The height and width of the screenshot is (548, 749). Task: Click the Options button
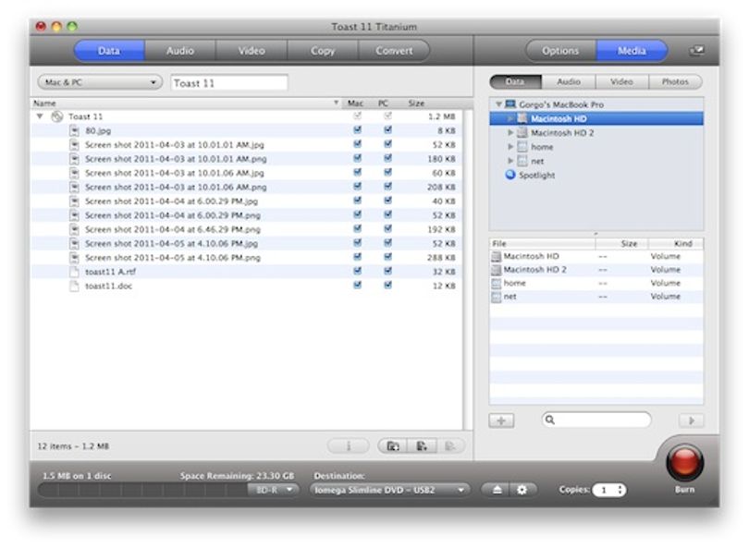tap(560, 51)
